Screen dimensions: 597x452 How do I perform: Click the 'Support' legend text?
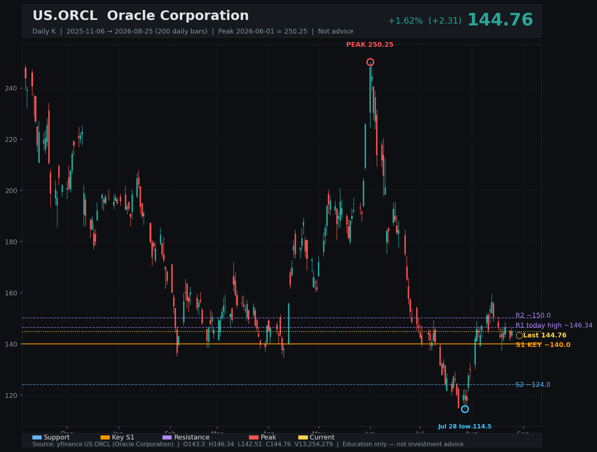pyautogui.click(x=57, y=438)
